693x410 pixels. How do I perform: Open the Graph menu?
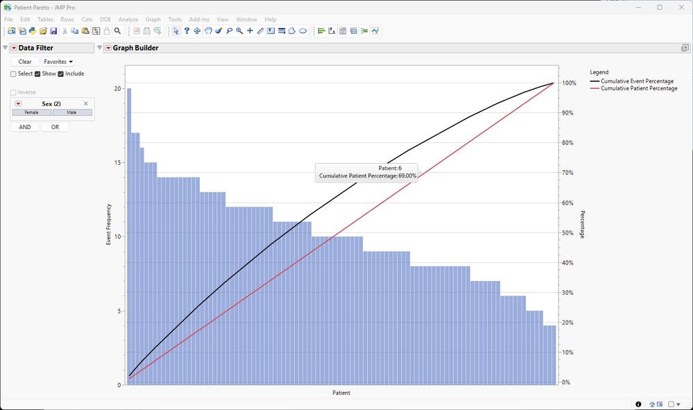153,19
